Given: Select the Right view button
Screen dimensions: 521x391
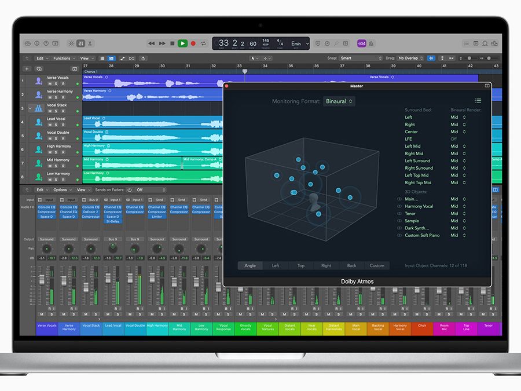Looking at the screenshot, I should (326, 266).
